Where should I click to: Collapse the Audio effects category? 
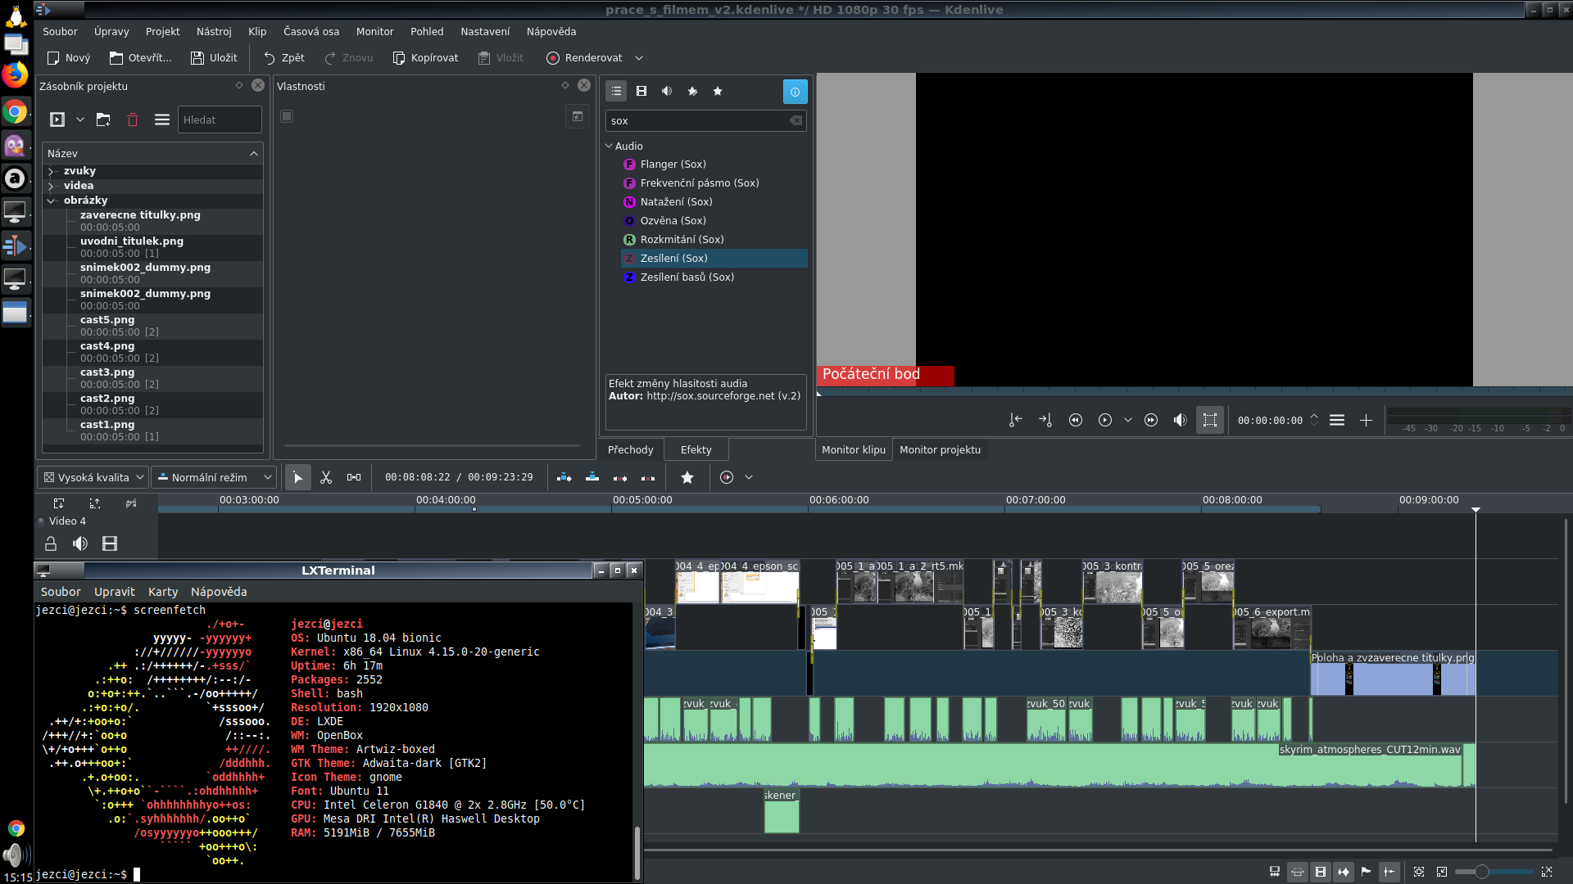[609, 146]
